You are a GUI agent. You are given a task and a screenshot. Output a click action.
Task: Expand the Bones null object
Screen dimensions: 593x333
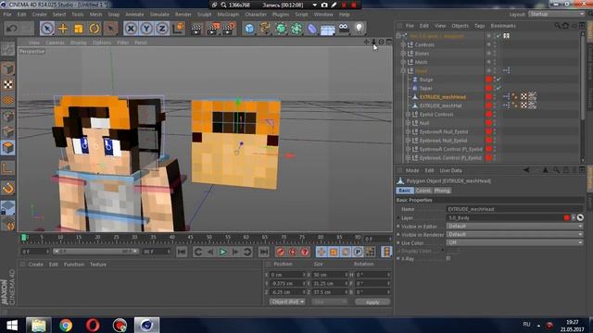pyautogui.click(x=403, y=54)
